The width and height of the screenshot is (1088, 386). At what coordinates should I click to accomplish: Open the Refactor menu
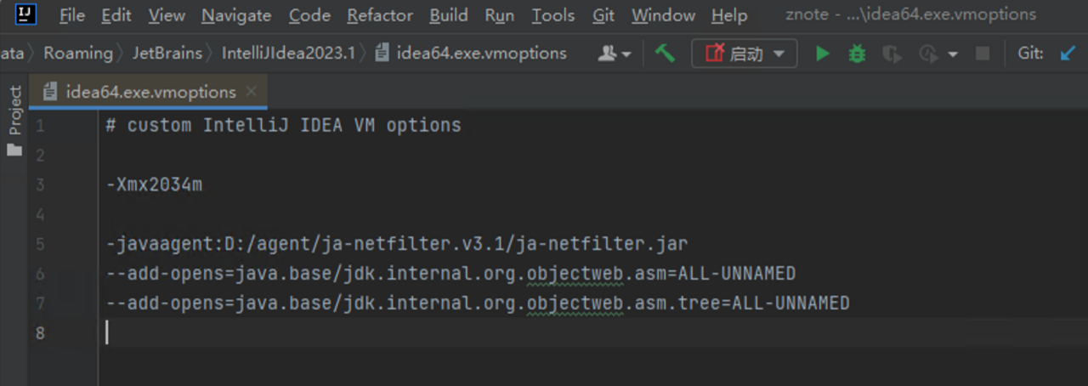point(380,15)
